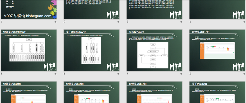Select slide 2 thumbnail
The width and height of the screenshot is (246, 103).
pyautogui.click(x=92, y=10)
